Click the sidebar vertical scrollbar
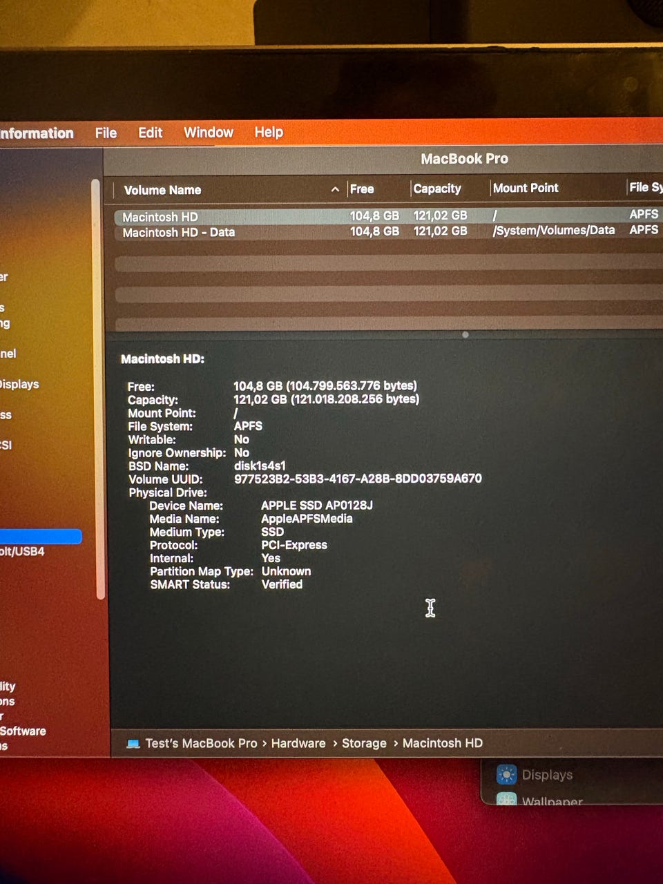663x884 pixels. click(x=97, y=389)
